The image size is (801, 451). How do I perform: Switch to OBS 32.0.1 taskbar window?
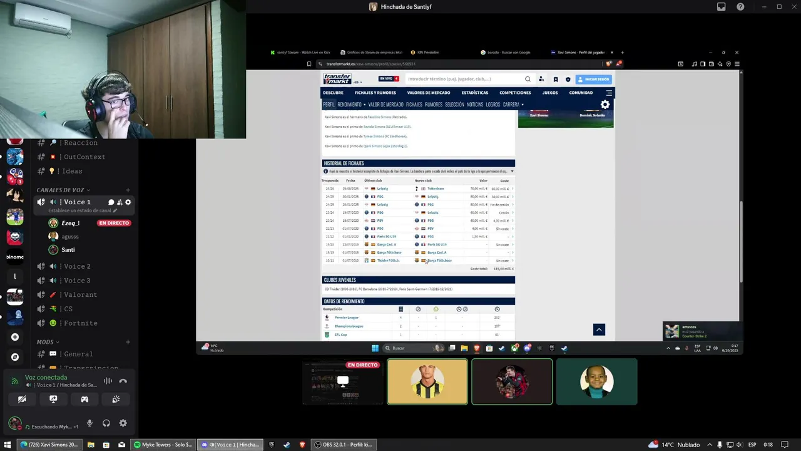click(x=344, y=445)
